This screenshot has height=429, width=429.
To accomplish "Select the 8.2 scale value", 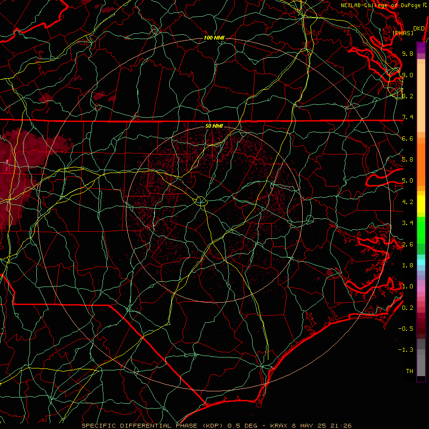I will (408, 96).
